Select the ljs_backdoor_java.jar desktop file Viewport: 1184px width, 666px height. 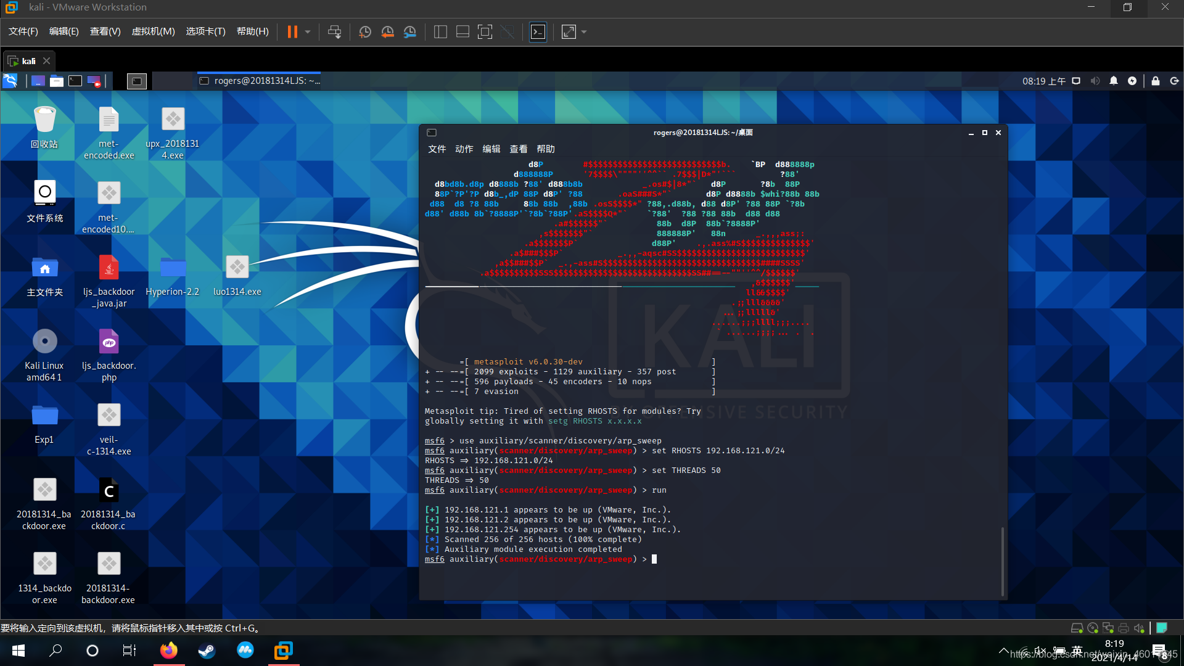[109, 281]
